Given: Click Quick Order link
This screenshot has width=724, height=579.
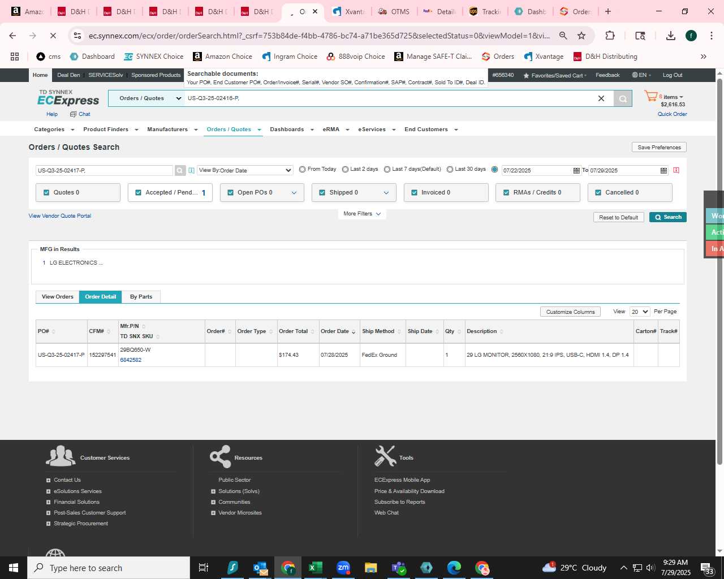Looking at the screenshot, I should (672, 114).
